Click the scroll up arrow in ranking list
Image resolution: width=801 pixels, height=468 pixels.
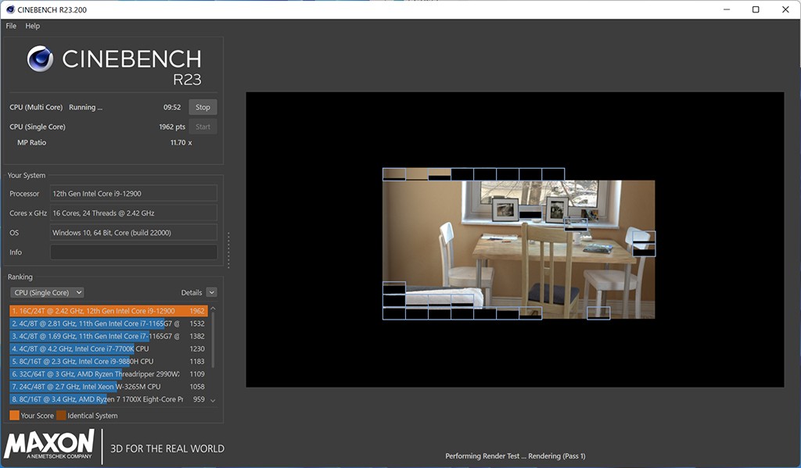(214, 309)
